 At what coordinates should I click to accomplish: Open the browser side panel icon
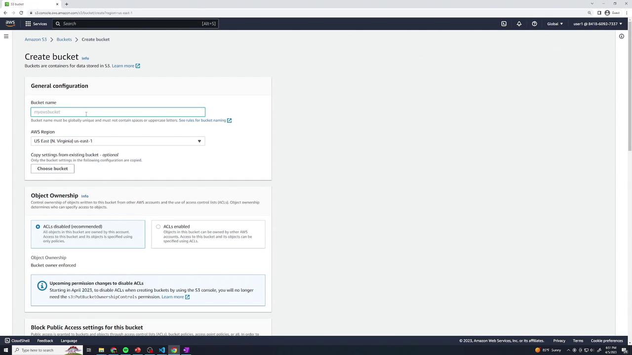(599, 13)
